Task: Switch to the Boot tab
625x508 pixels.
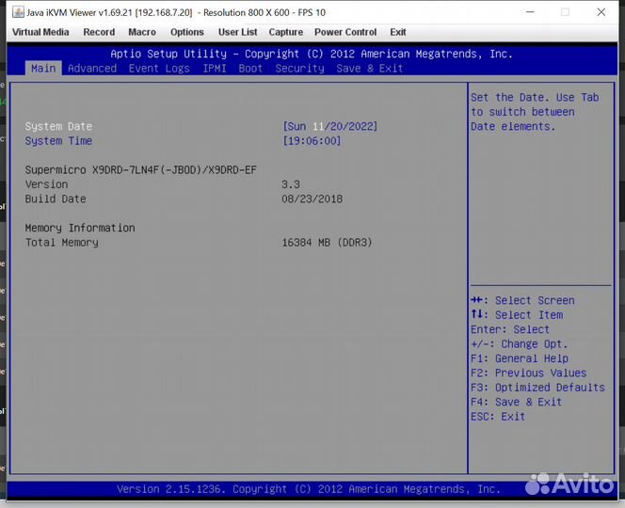Action: click(250, 68)
